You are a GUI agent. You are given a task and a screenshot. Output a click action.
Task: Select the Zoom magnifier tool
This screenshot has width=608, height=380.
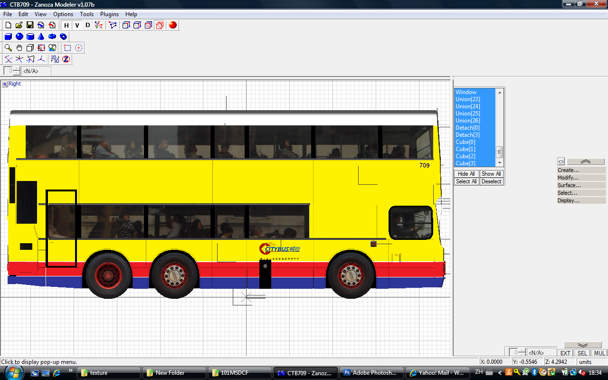coord(8,48)
